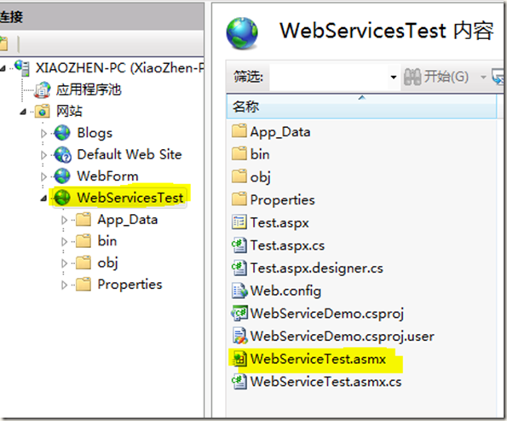Image resolution: width=507 pixels, height=421 pixels.
Task: Collapse the WebServicesTest site node
Action: pyautogui.click(x=43, y=199)
